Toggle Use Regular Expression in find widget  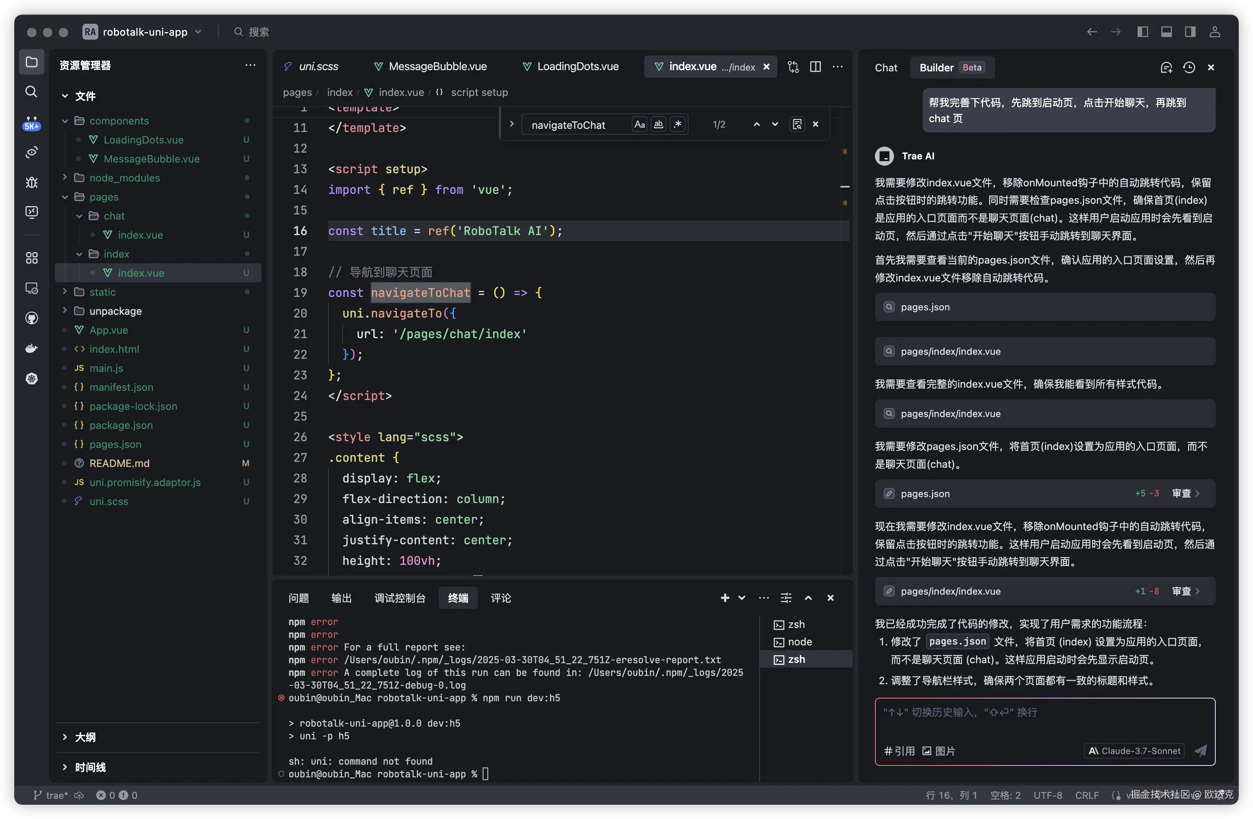[678, 125]
